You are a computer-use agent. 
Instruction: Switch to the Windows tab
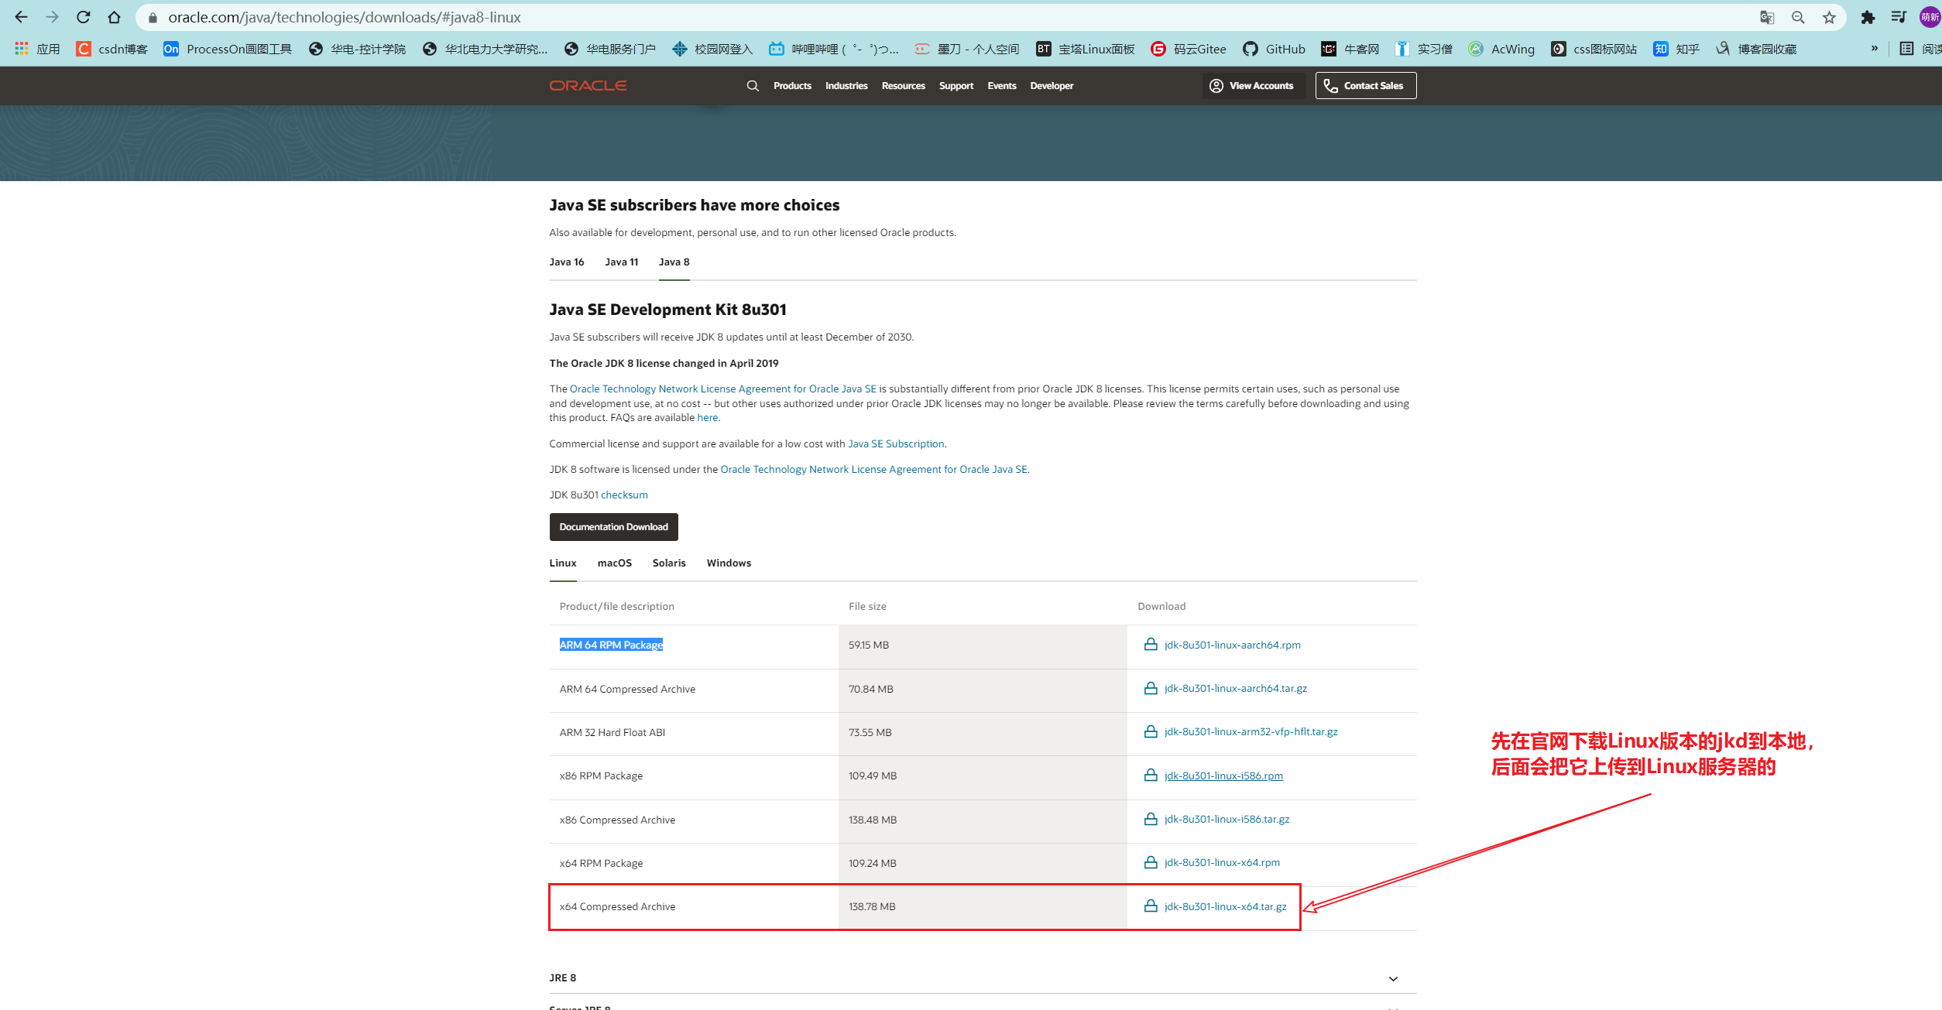729,563
